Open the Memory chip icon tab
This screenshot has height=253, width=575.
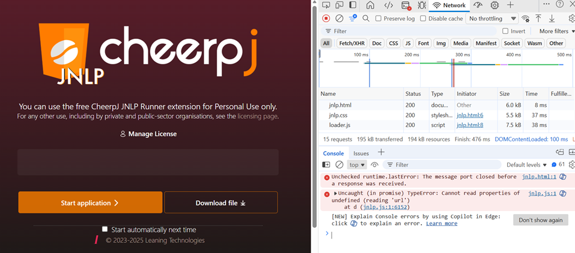click(494, 5)
